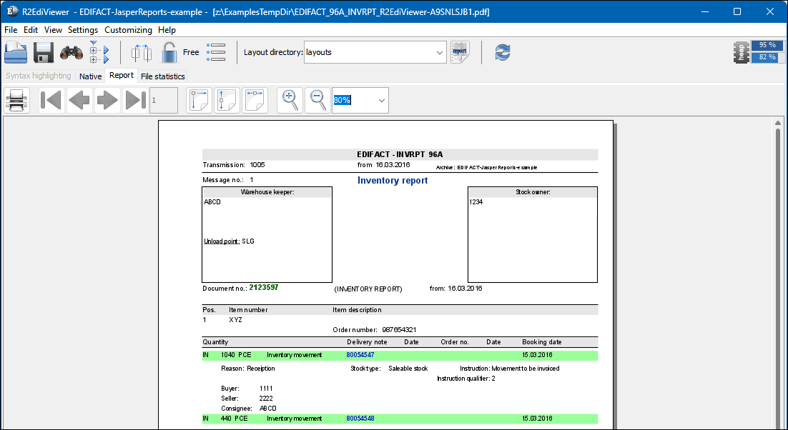
Task: Open the Settings menu
Action: (82, 30)
